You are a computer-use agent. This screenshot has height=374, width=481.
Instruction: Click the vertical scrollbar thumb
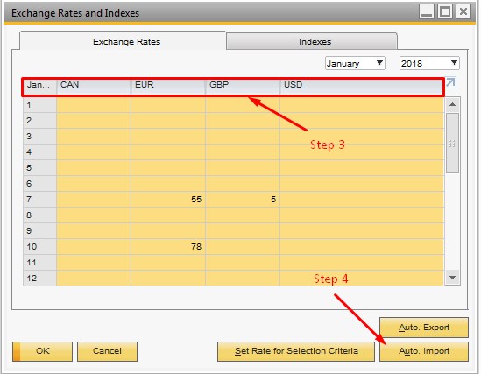click(x=452, y=143)
